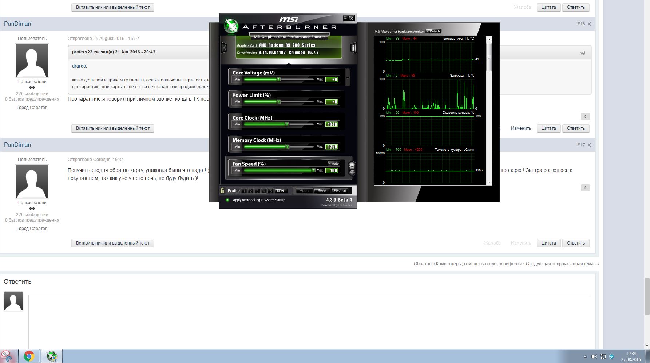Toggle Apply overclocking at system startup

click(227, 200)
